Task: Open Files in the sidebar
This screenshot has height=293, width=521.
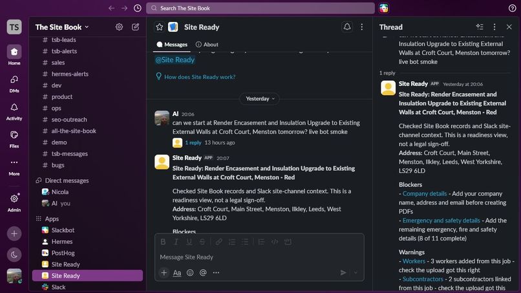Action: pyautogui.click(x=14, y=138)
